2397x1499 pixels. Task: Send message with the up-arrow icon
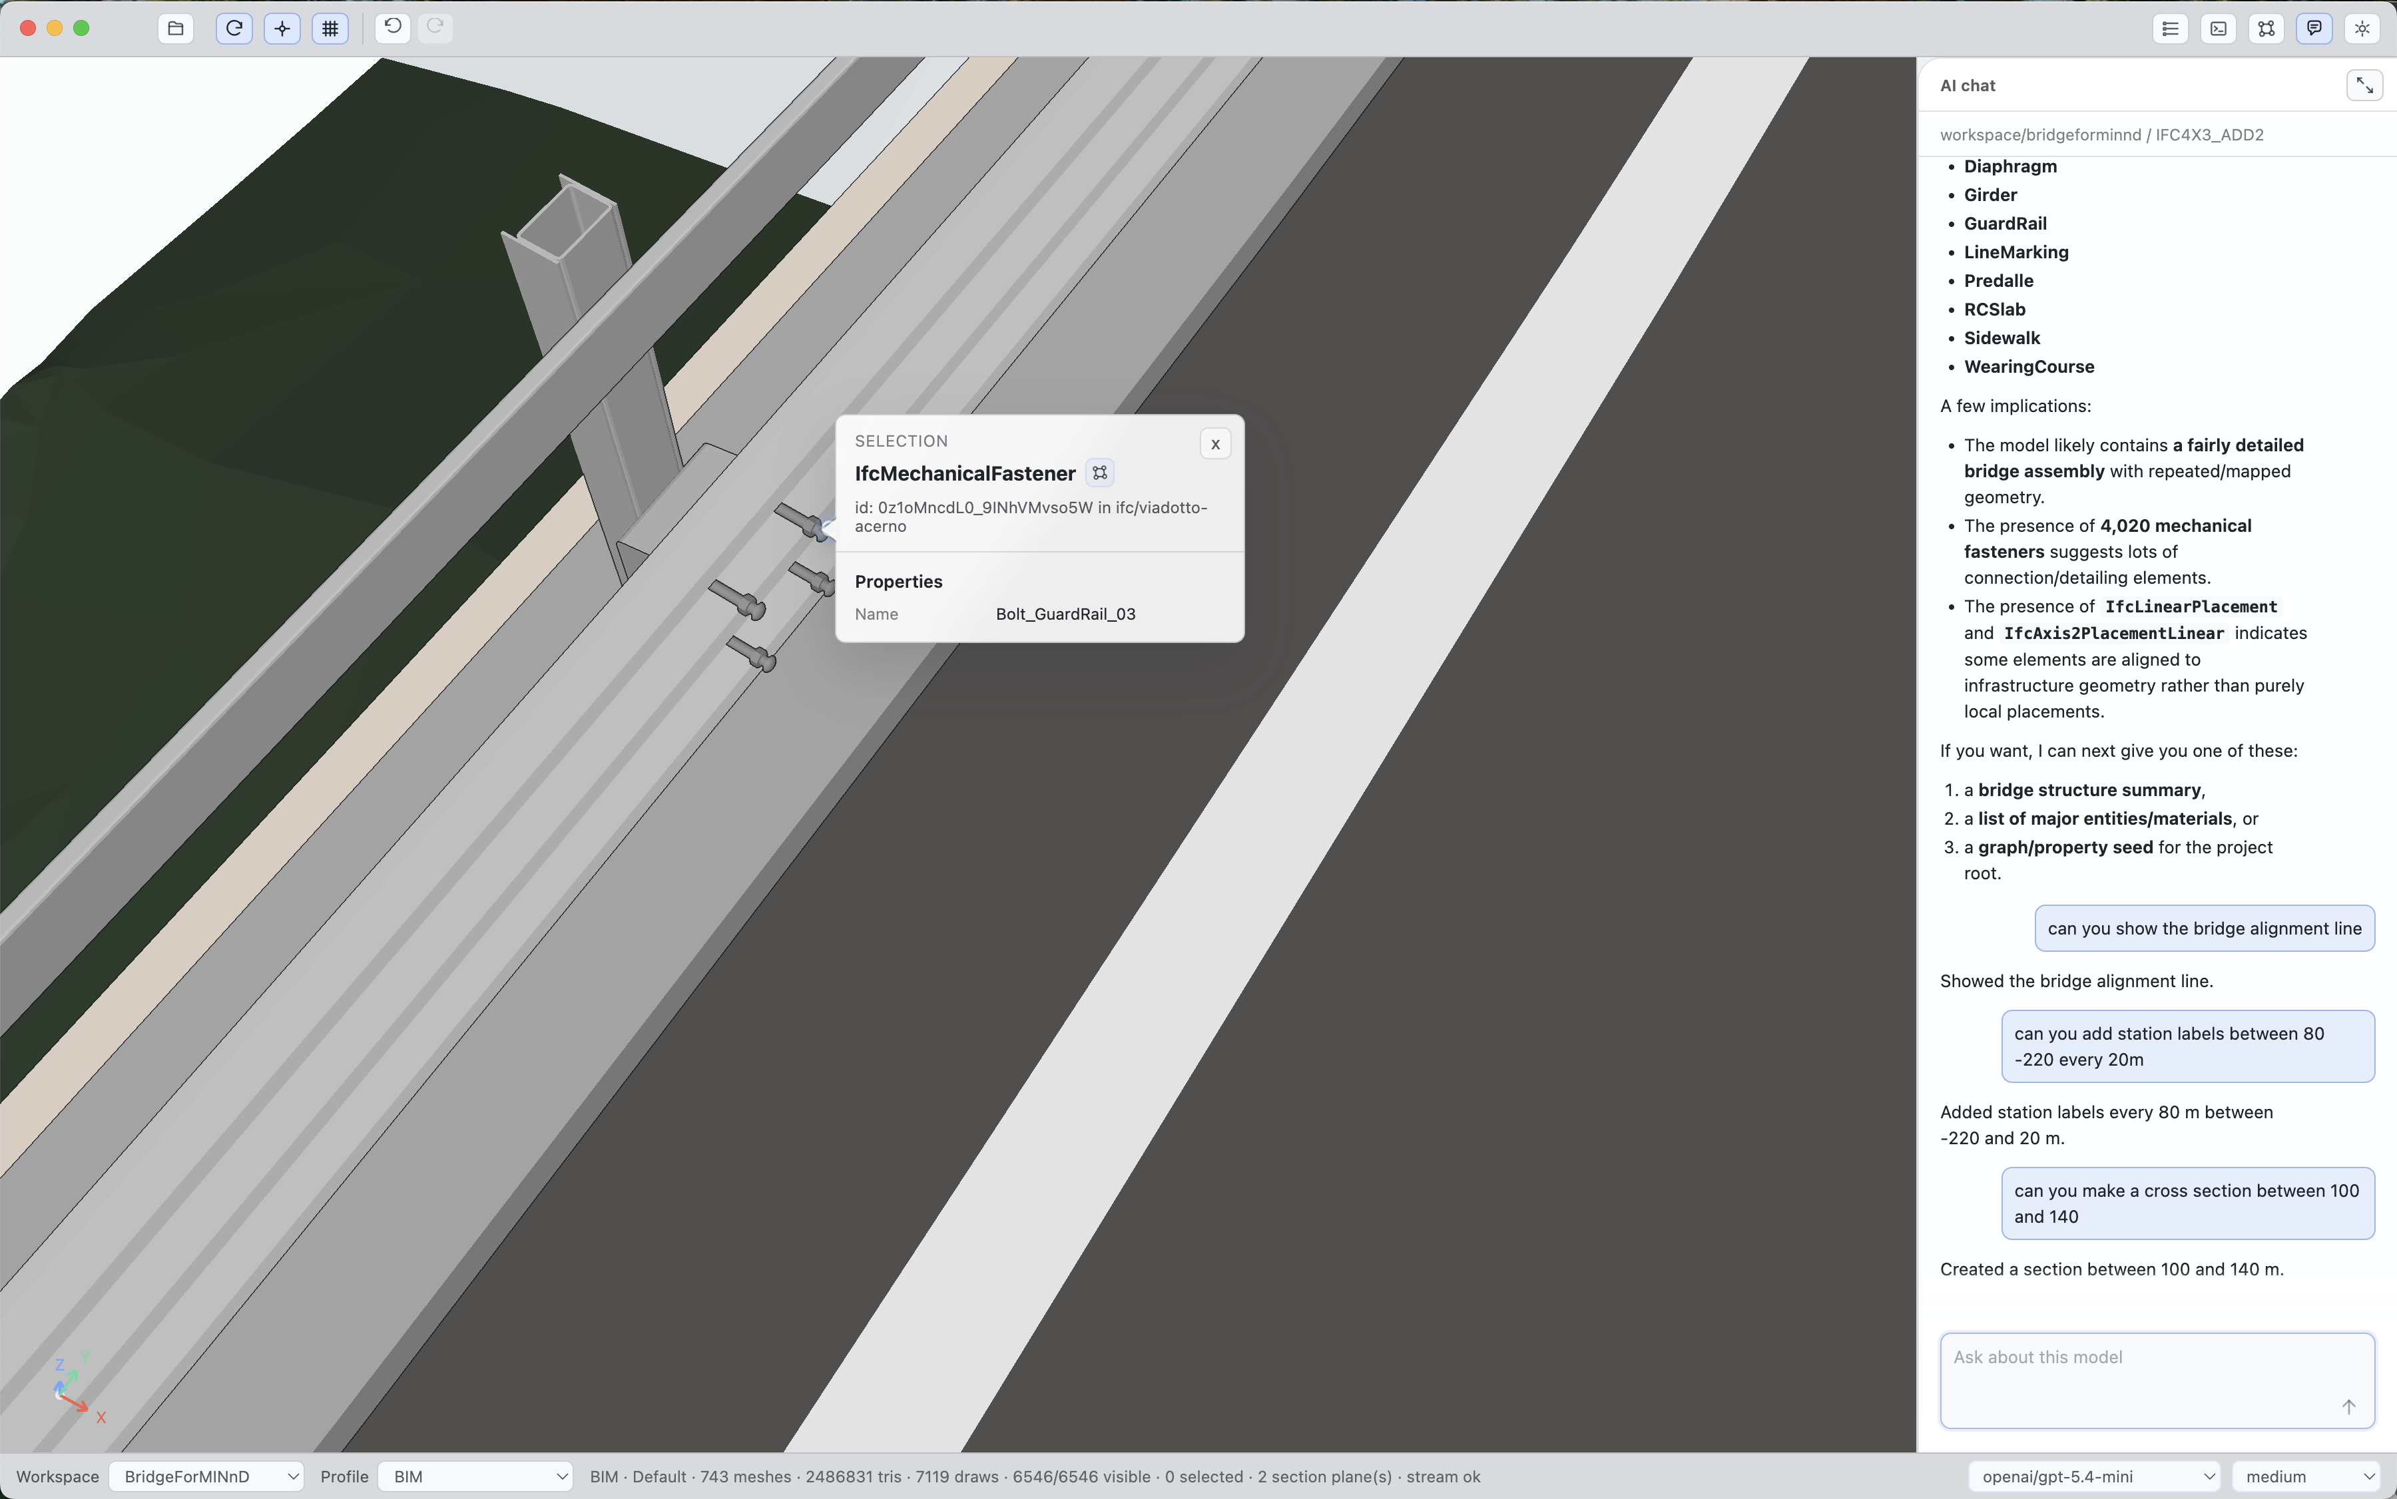(2348, 1406)
